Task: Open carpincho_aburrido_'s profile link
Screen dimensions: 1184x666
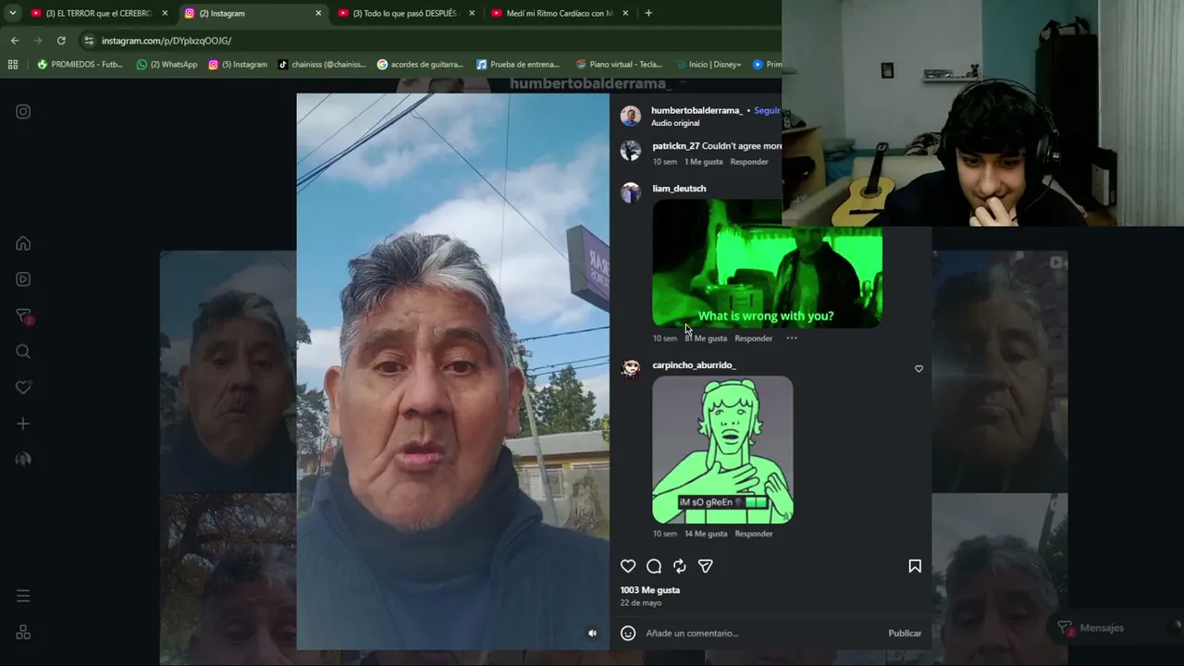Action: click(694, 365)
